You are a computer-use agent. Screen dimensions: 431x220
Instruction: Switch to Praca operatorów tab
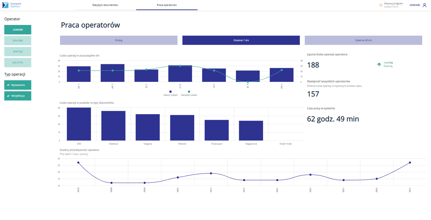(x=167, y=5)
